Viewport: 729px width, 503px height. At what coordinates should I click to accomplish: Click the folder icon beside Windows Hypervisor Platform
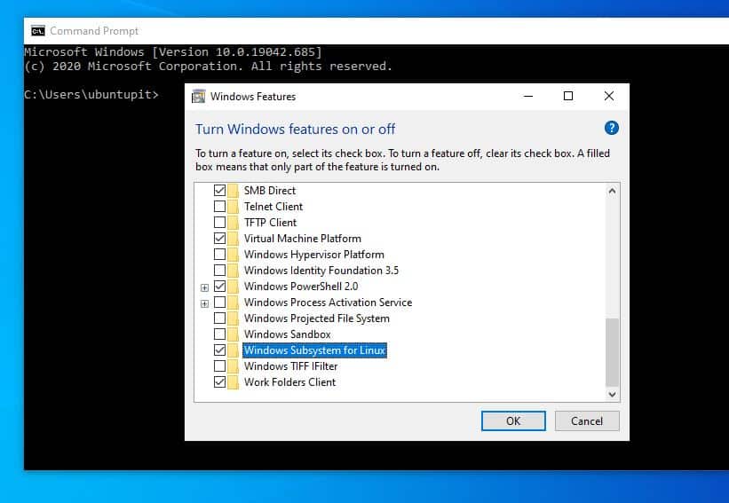pyautogui.click(x=234, y=255)
